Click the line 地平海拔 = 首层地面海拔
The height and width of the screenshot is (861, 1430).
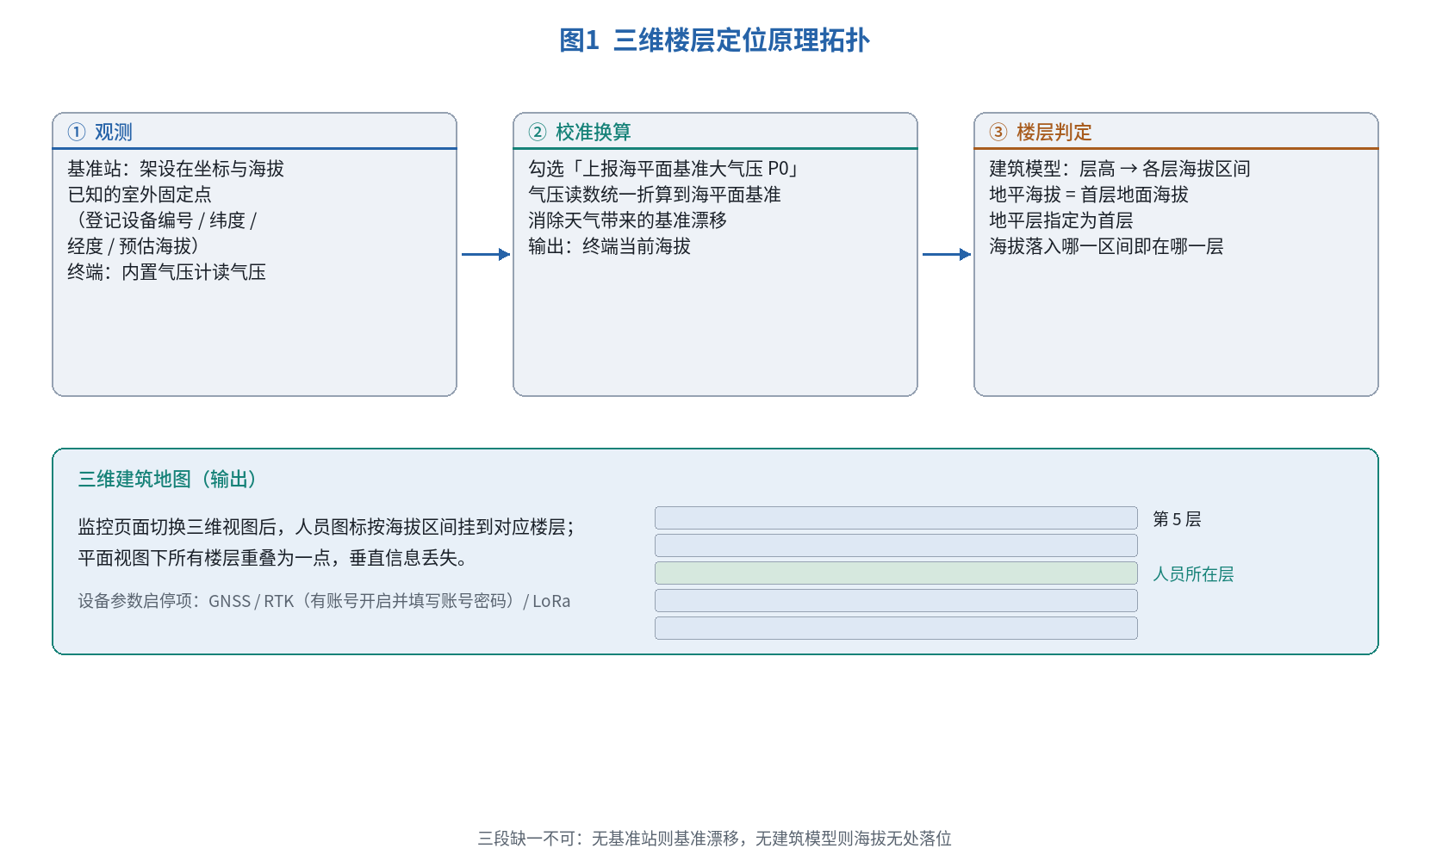[x=1089, y=195]
